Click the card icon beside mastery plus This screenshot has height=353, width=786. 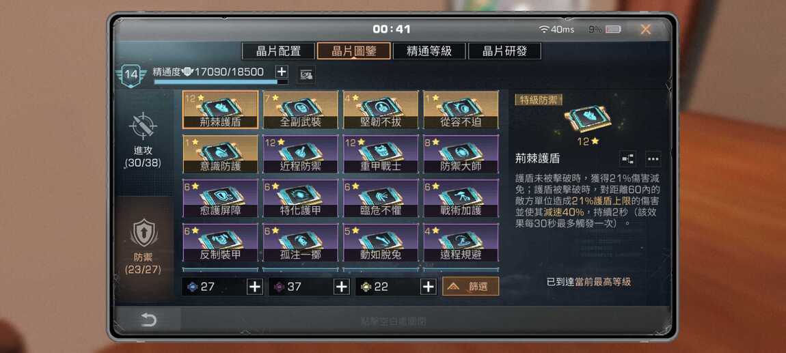(306, 76)
